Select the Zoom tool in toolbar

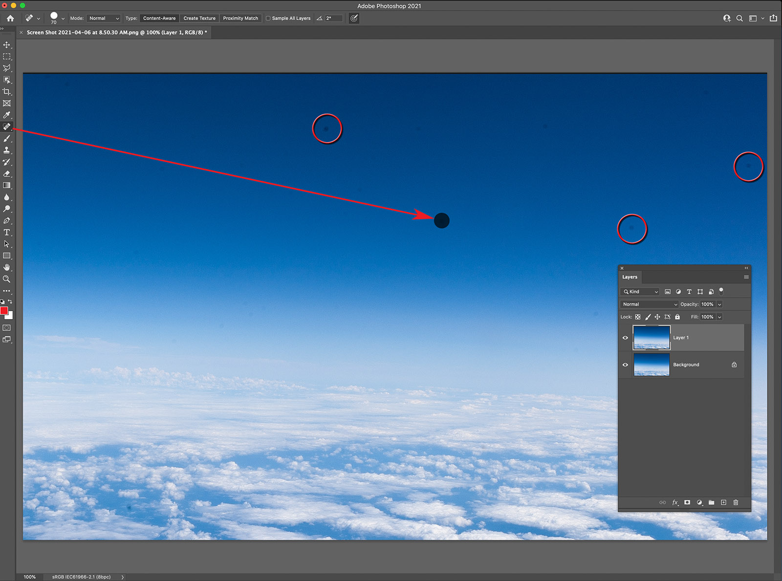tap(6, 279)
